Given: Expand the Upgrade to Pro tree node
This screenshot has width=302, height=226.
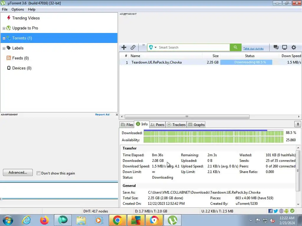Looking at the screenshot, I should [x=4, y=28].
